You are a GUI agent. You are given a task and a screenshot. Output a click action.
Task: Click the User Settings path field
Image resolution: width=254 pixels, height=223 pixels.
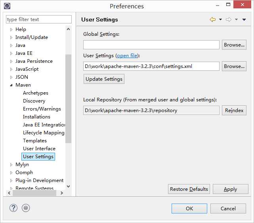tap(151, 66)
